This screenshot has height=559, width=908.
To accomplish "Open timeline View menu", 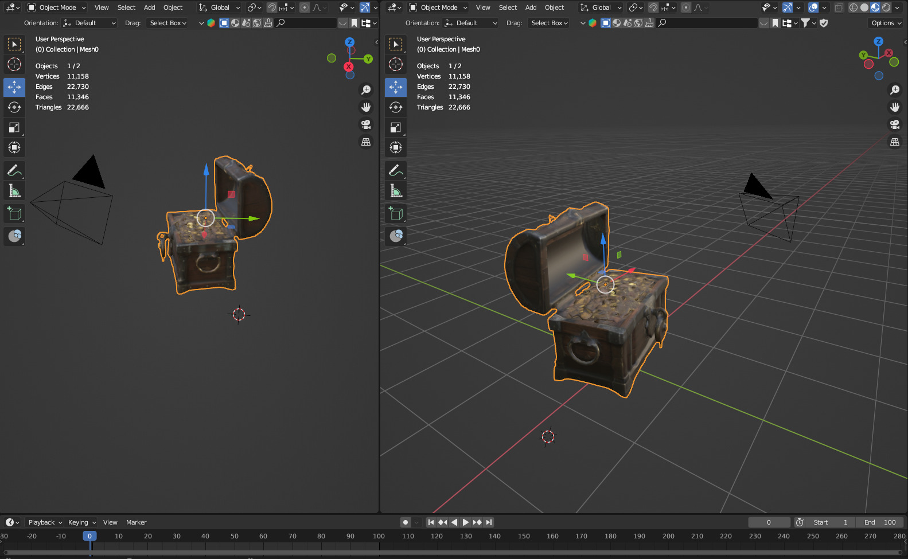I will 110,522.
